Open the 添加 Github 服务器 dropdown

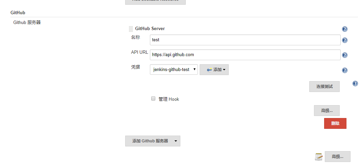pos(153,141)
